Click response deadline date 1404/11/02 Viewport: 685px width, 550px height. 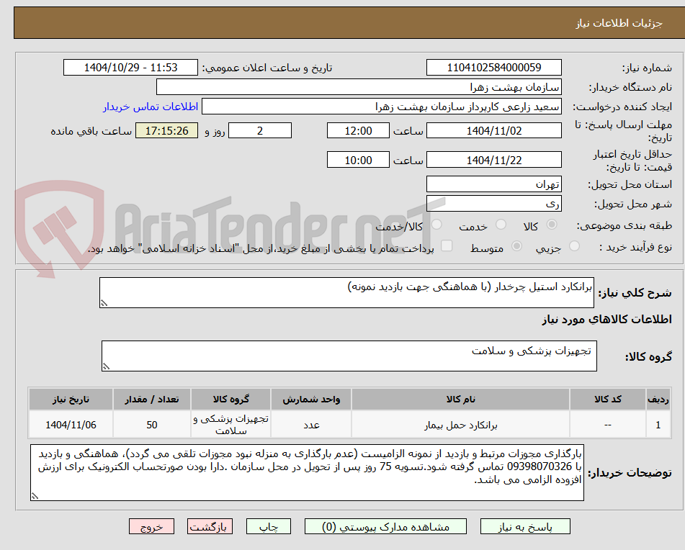[x=494, y=130]
